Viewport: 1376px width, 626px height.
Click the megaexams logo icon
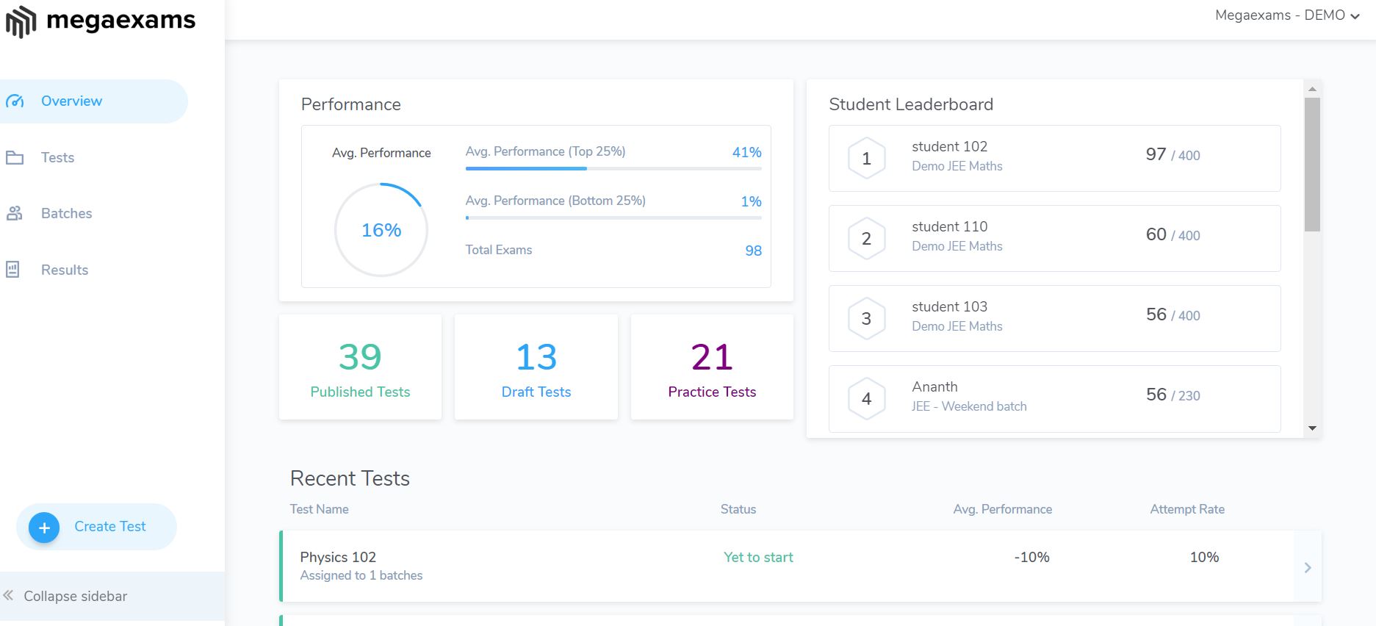(21, 21)
